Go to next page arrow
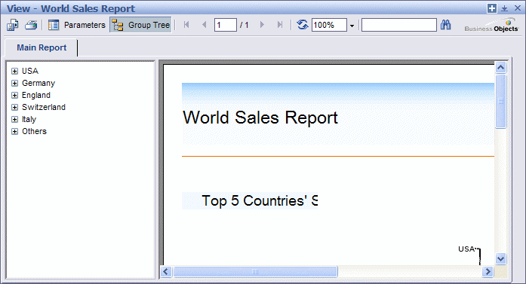 point(262,25)
